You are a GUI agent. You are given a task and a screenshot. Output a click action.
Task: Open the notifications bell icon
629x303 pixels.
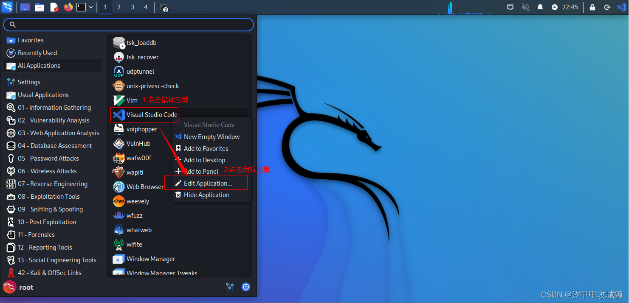(540, 7)
